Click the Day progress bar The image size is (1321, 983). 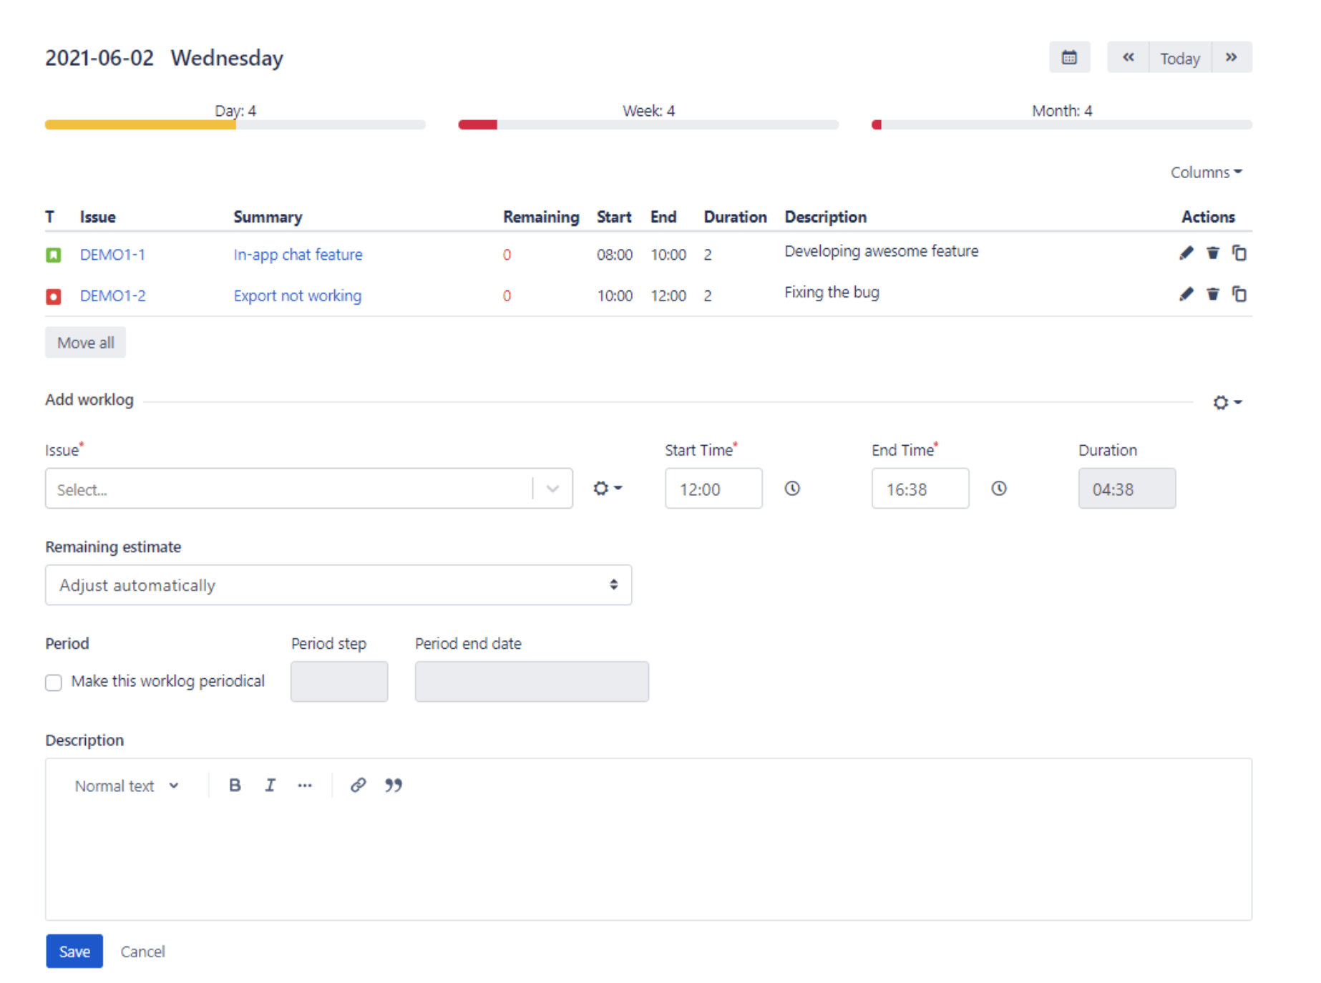235,124
